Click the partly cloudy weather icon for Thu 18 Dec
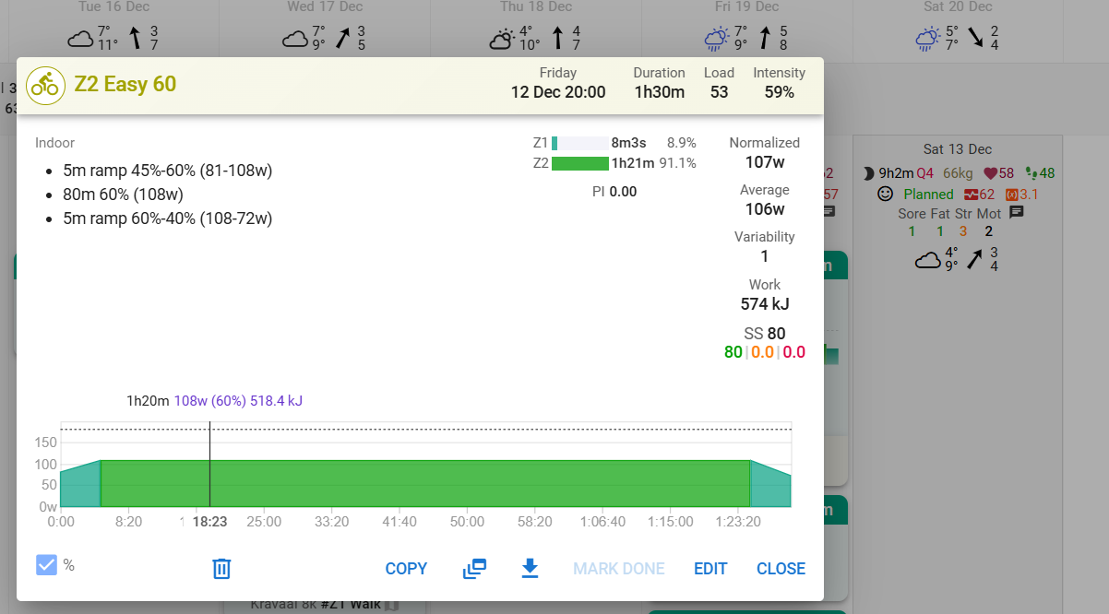The width and height of the screenshot is (1109, 614). (502, 40)
